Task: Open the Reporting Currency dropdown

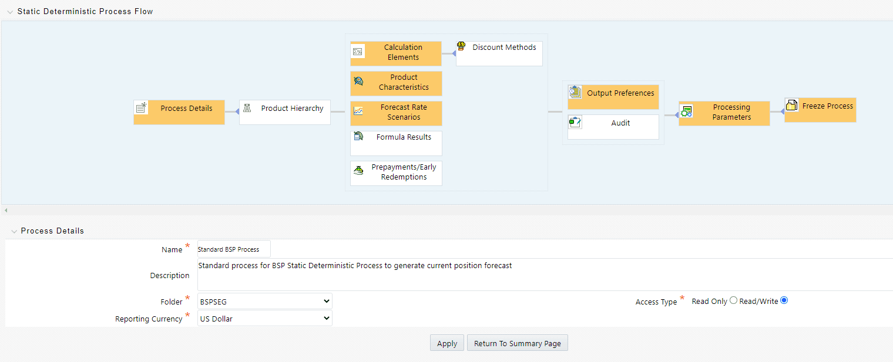Action: [x=265, y=319]
